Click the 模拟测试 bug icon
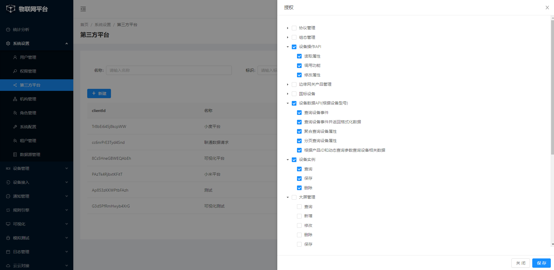 point(8,238)
